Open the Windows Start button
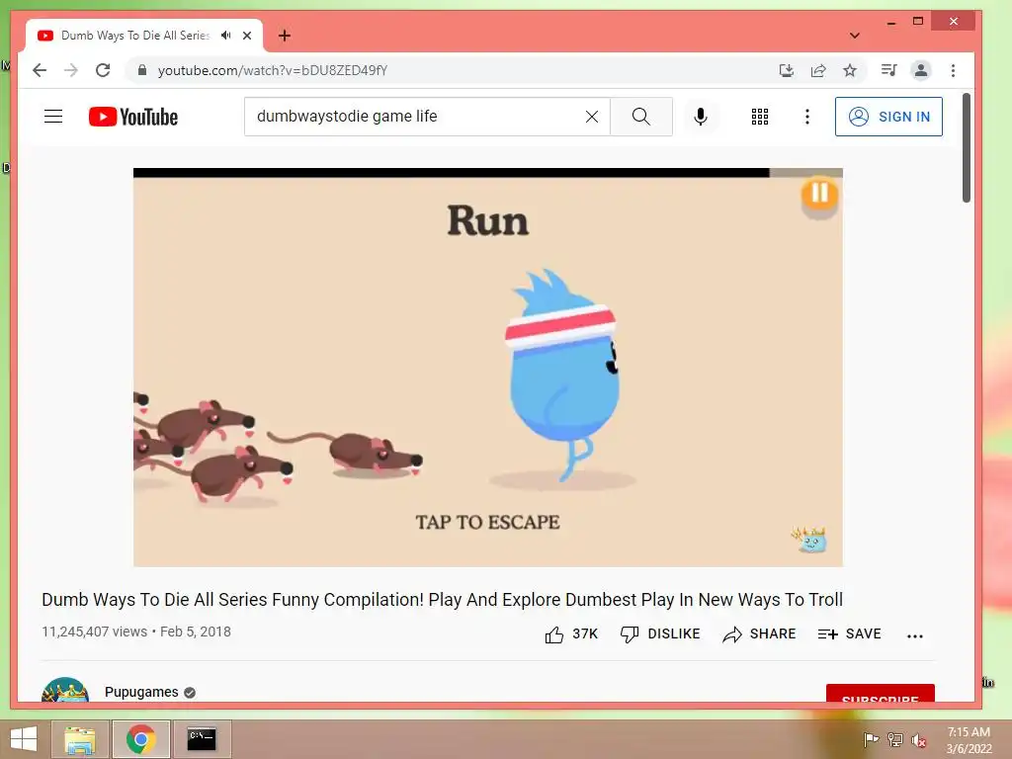Viewport: 1012px width, 759px height. (24, 739)
